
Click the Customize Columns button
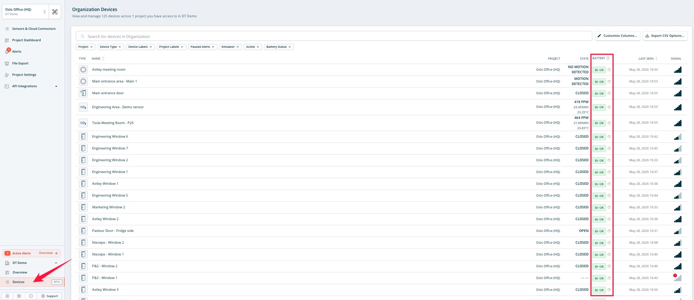click(x=617, y=36)
